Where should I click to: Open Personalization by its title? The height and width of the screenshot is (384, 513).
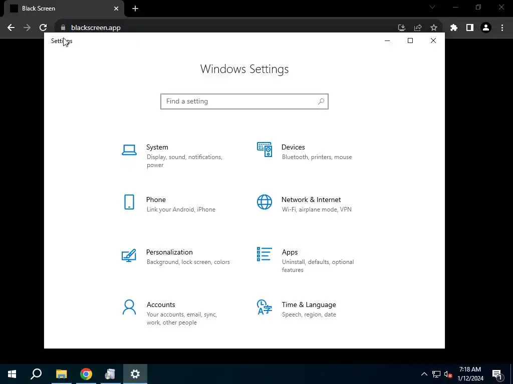tap(169, 252)
